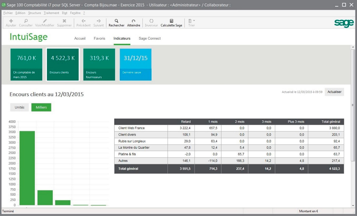Click the vertical scrollbar on right edge
The height and width of the screenshot is (216, 357).
353,105
